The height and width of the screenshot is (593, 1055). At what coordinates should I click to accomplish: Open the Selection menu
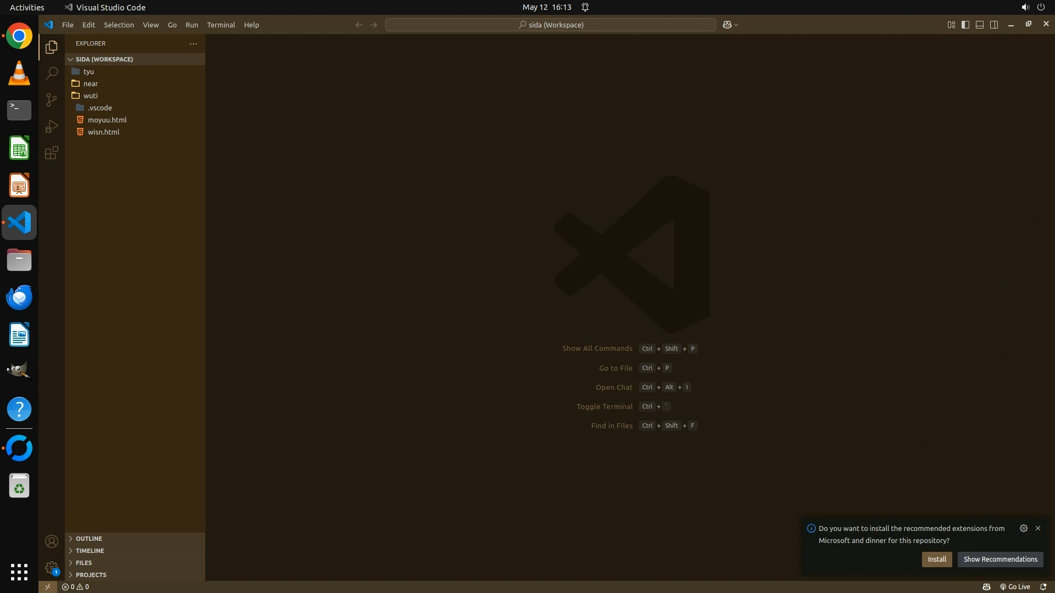(x=119, y=25)
